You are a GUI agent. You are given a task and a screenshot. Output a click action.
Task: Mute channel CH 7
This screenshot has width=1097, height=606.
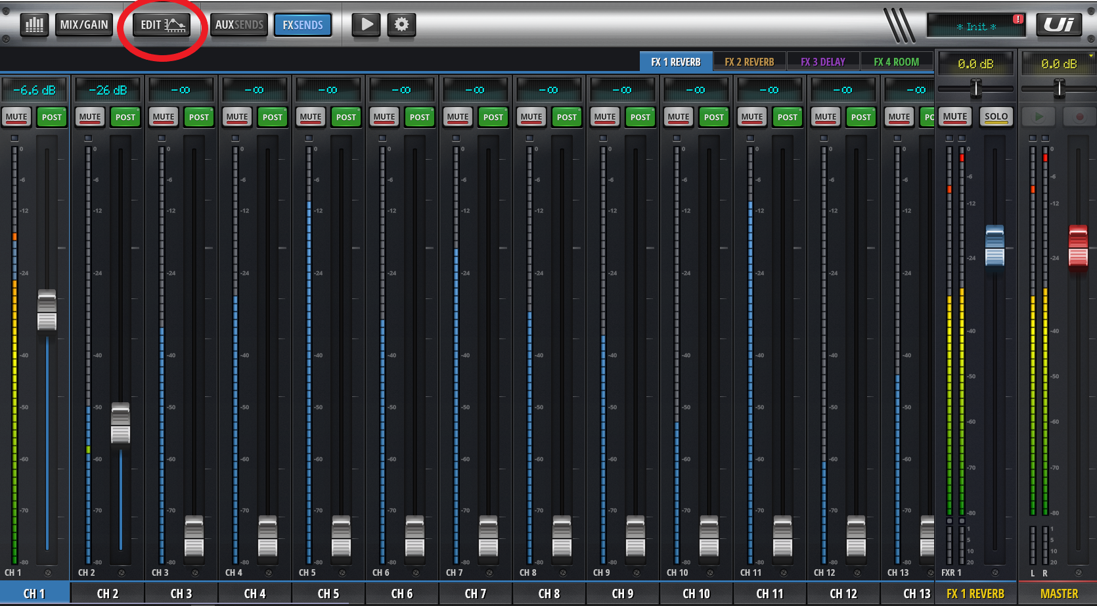click(x=458, y=117)
